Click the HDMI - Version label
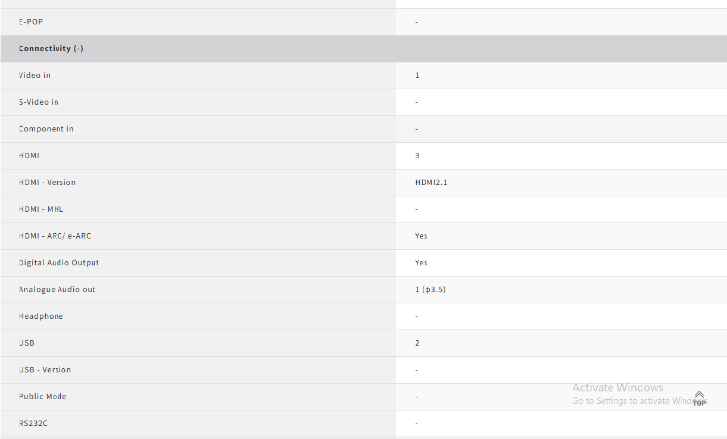This screenshot has height=439, width=727. coord(47,183)
